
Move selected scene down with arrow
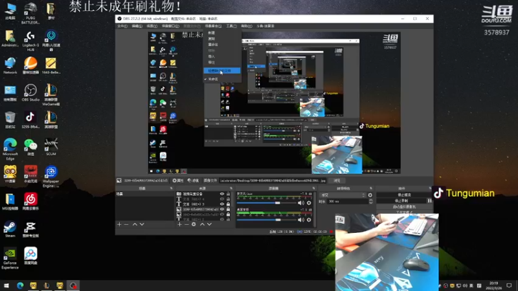[142, 224]
